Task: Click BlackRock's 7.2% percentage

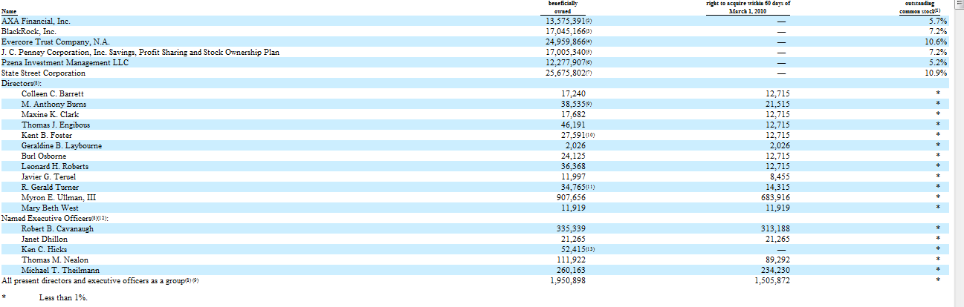Action: 936,32
